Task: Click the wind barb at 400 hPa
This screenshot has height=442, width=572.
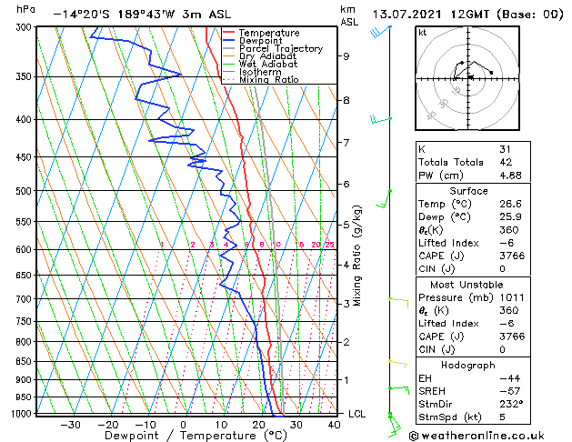Action: tap(380, 119)
